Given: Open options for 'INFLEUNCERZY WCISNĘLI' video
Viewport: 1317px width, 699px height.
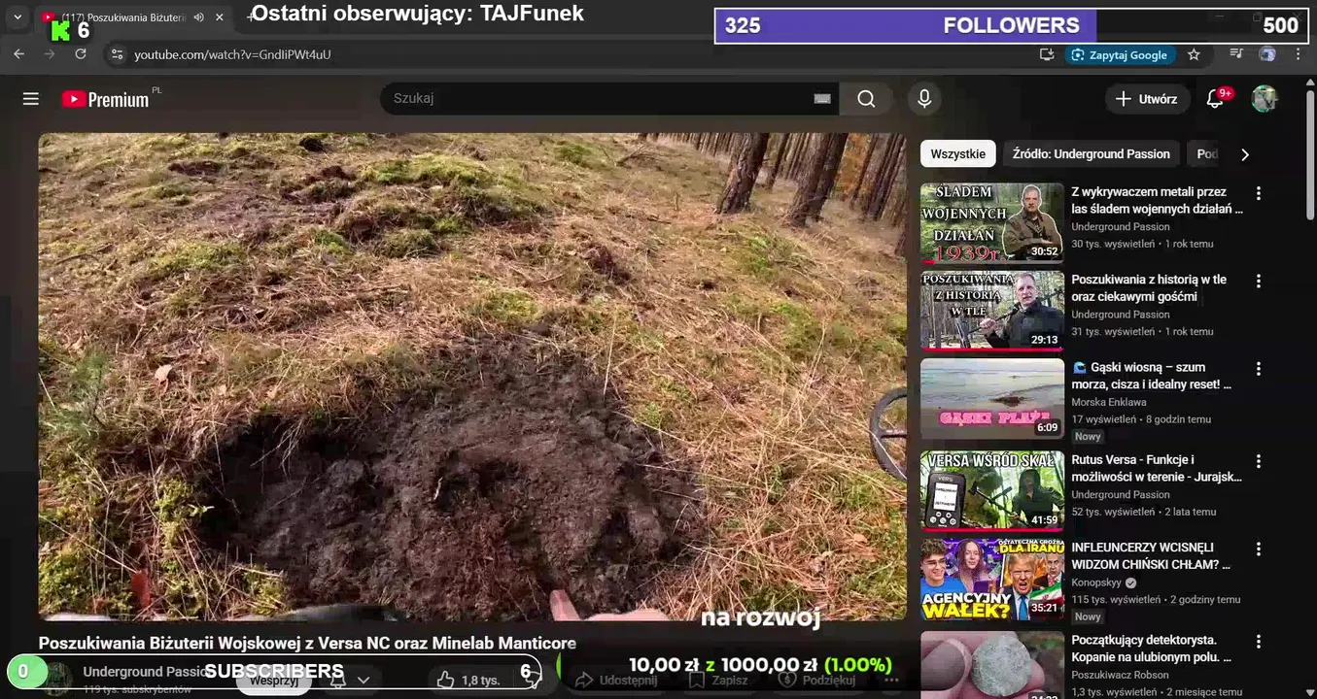Looking at the screenshot, I should pyautogui.click(x=1259, y=549).
